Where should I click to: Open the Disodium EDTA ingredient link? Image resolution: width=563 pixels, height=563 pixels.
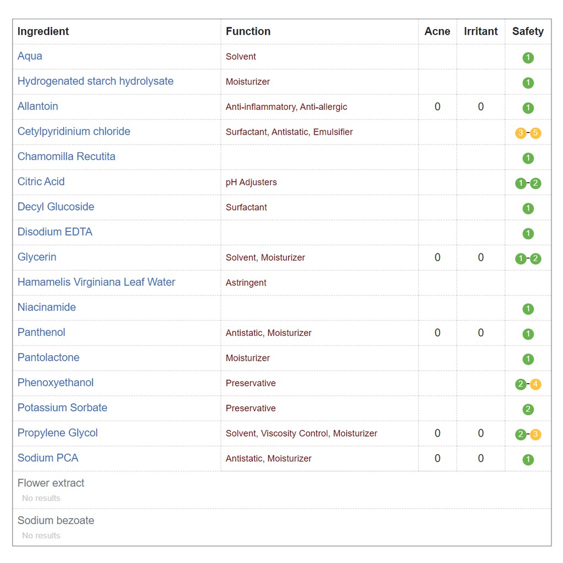pyautogui.click(x=55, y=232)
